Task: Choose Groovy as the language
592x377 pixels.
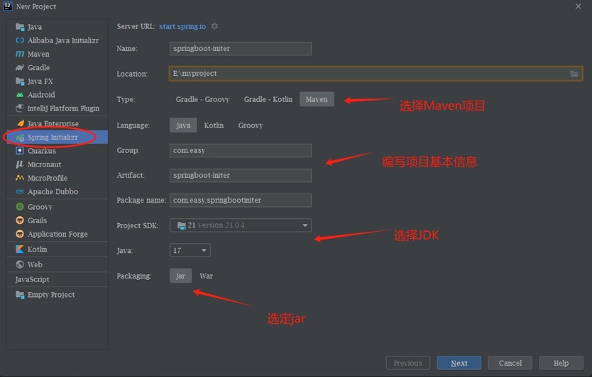Action: click(251, 125)
